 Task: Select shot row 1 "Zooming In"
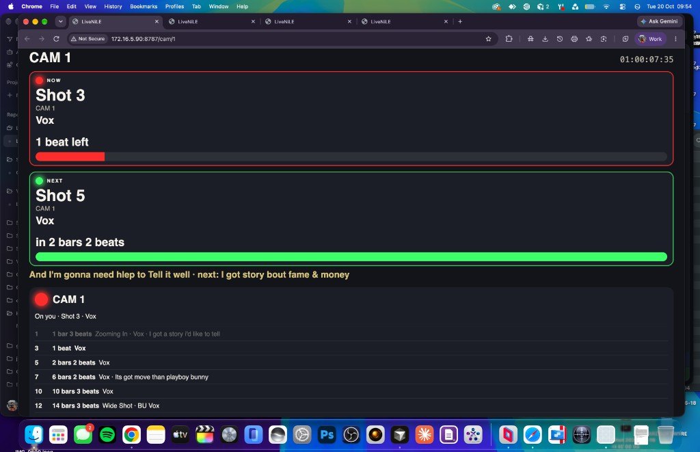point(351,334)
